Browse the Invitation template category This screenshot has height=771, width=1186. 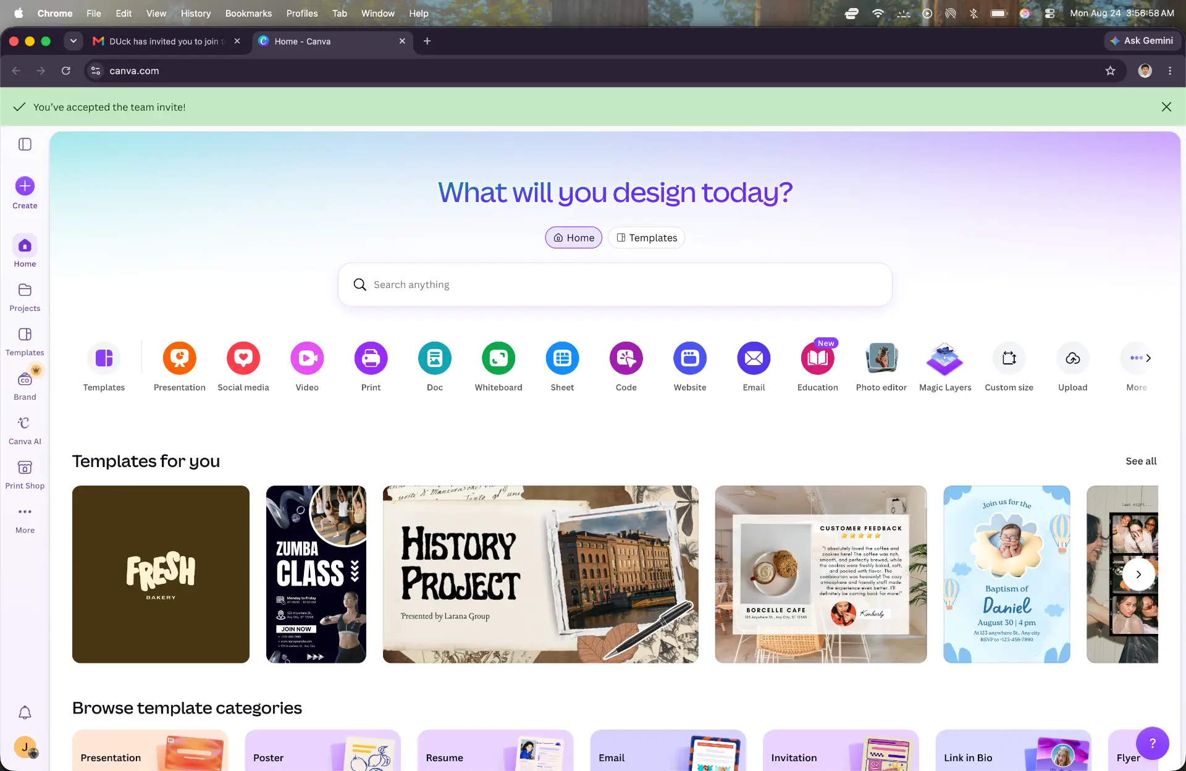pyautogui.click(x=841, y=750)
